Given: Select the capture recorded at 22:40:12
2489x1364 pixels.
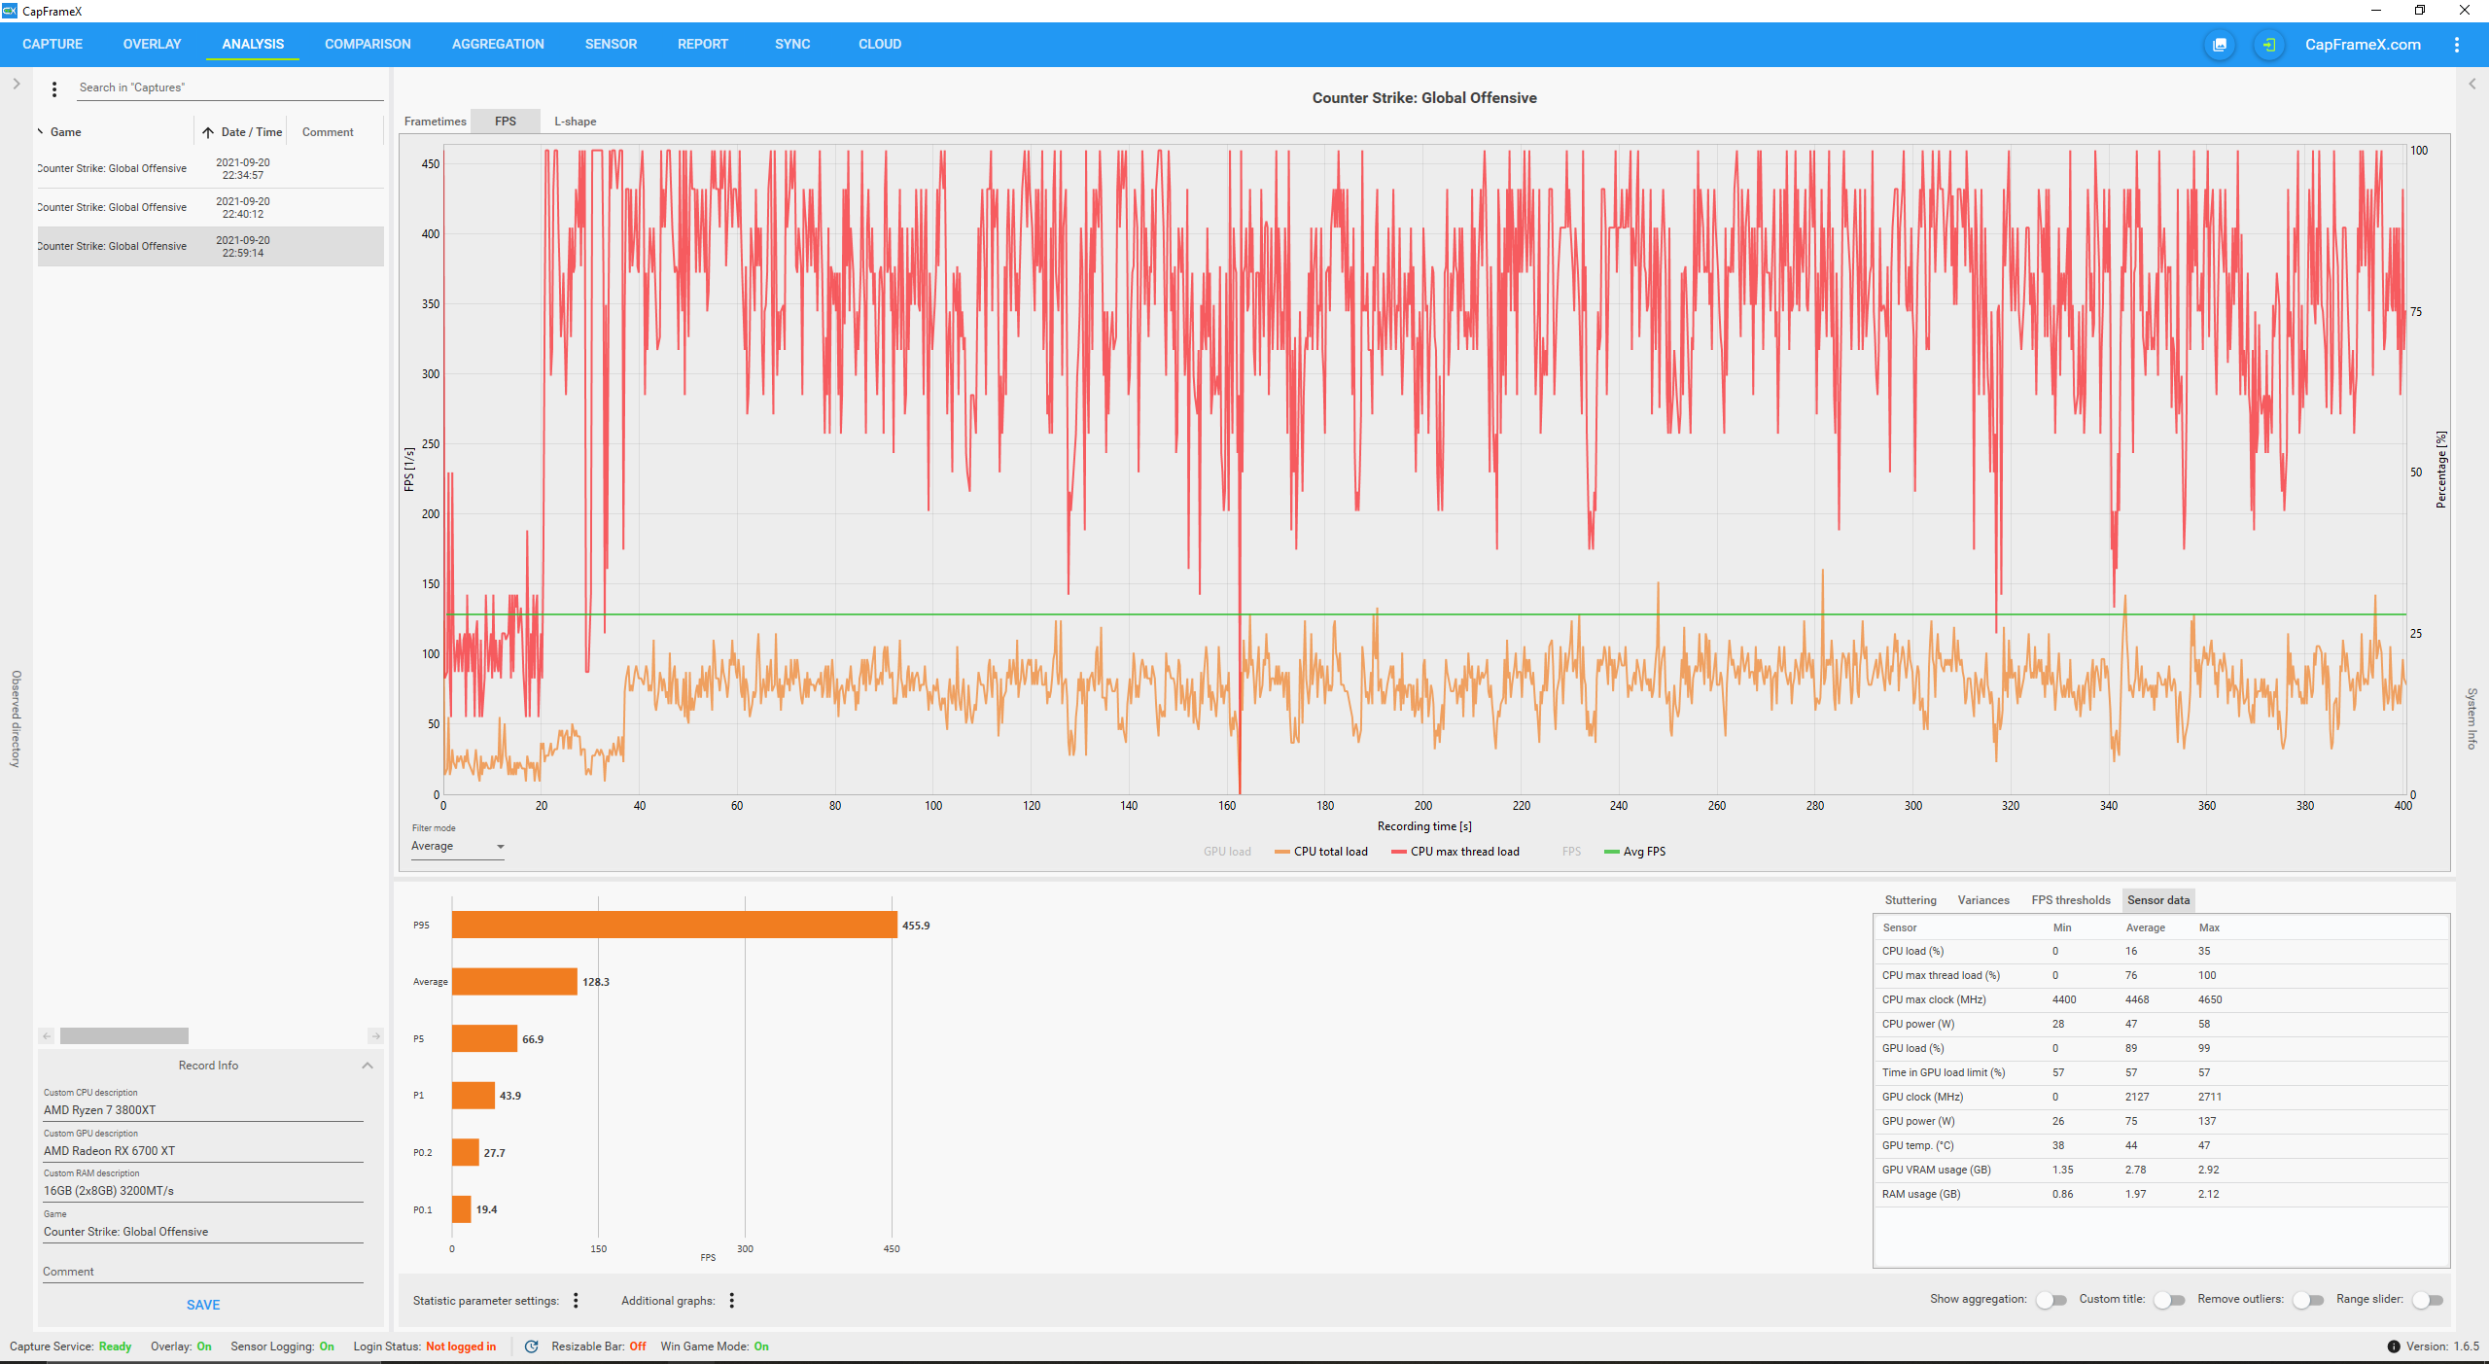Looking at the screenshot, I should pos(210,208).
